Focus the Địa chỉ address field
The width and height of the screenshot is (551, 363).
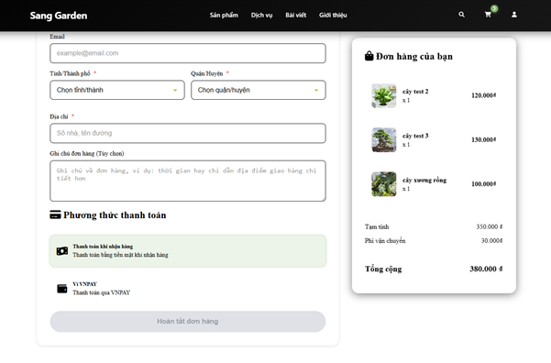point(188,133)
